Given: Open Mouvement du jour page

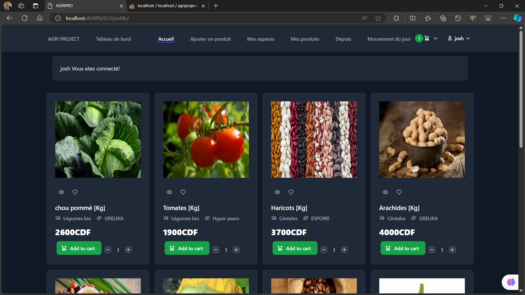Looking at the screenshot, I should (389, 39).
